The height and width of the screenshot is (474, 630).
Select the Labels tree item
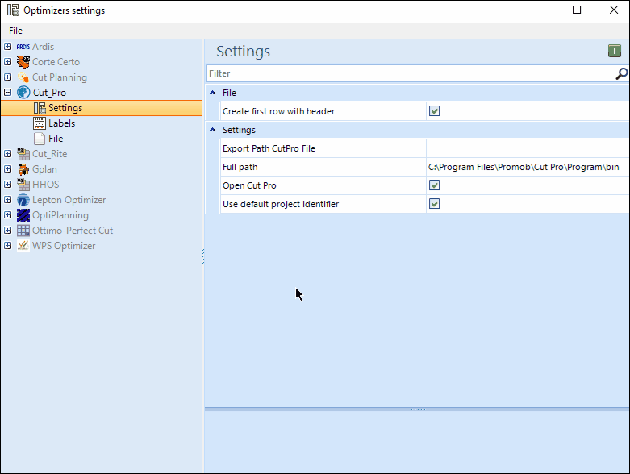pyautogui.click(x=61, y=123)
